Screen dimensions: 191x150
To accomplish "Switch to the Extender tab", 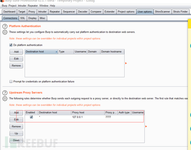I will pos(110,12).
